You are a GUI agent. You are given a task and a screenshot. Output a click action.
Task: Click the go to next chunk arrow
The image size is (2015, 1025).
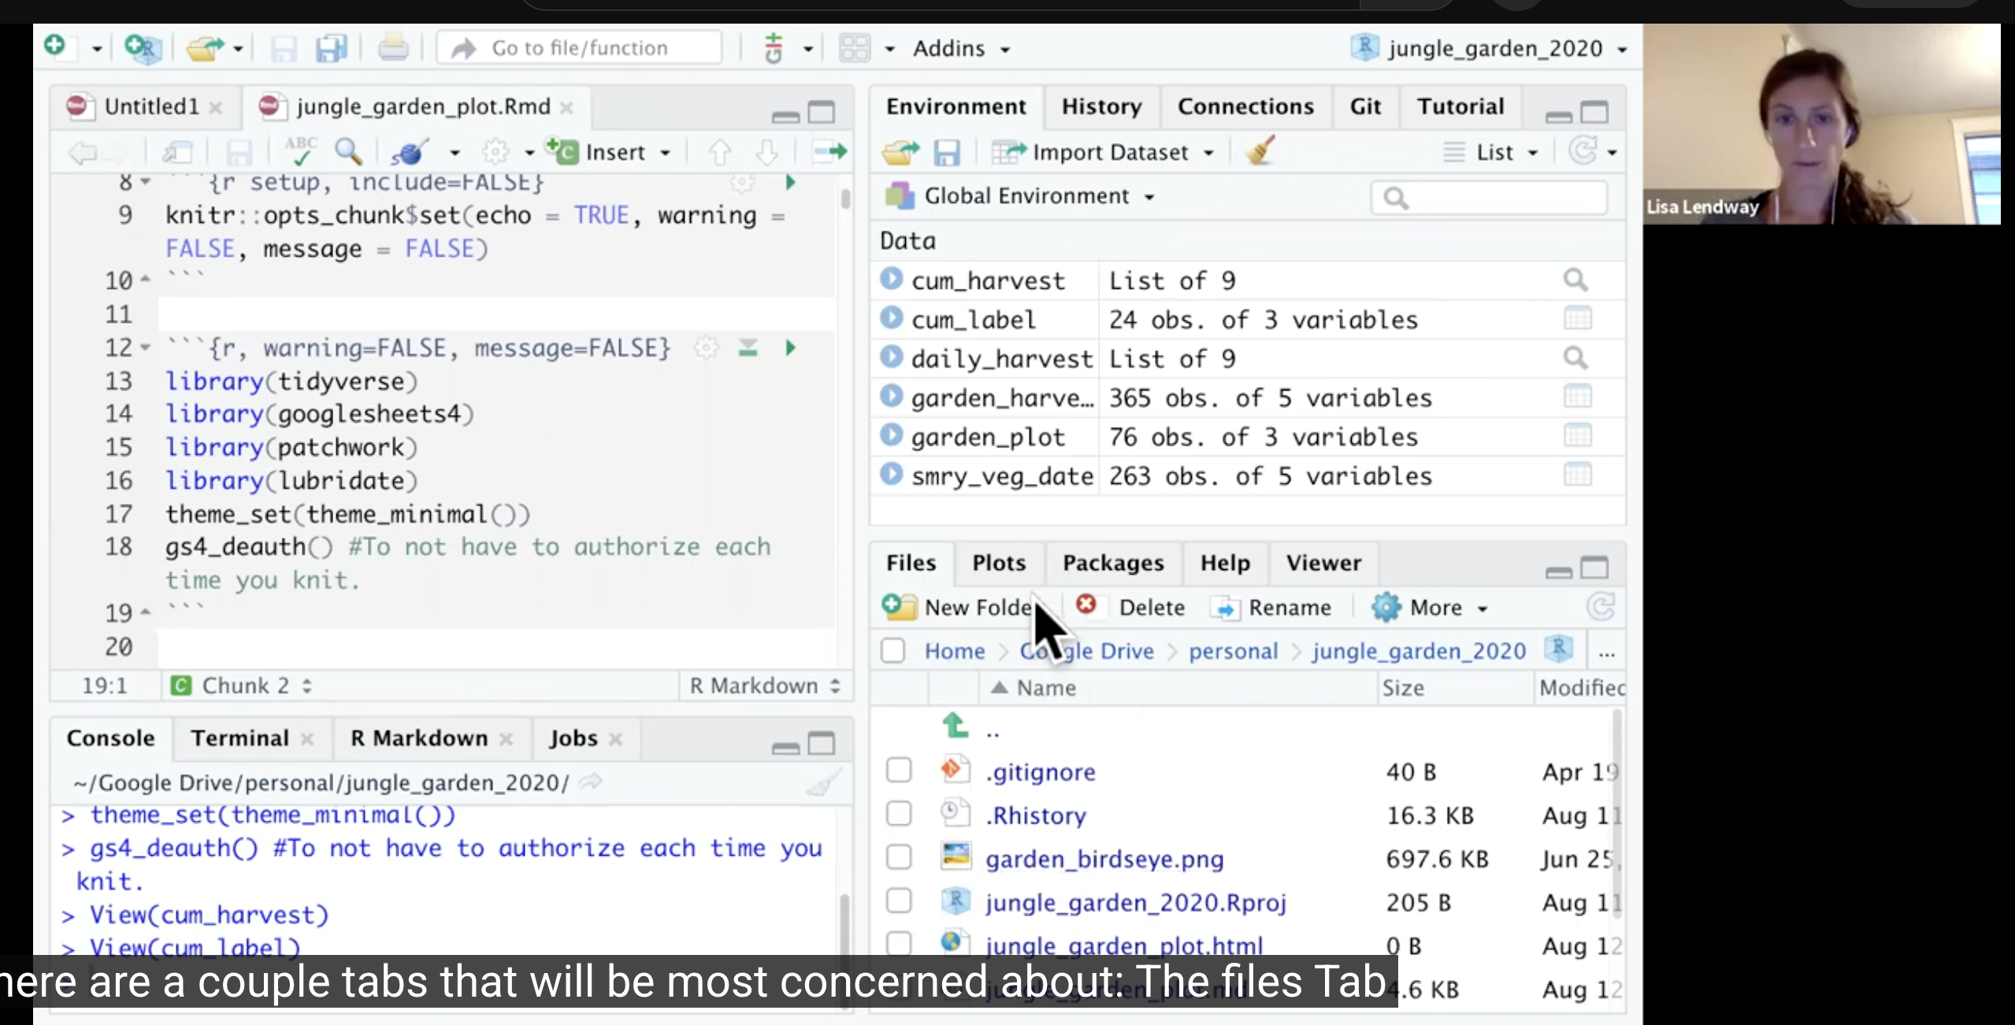766,151
